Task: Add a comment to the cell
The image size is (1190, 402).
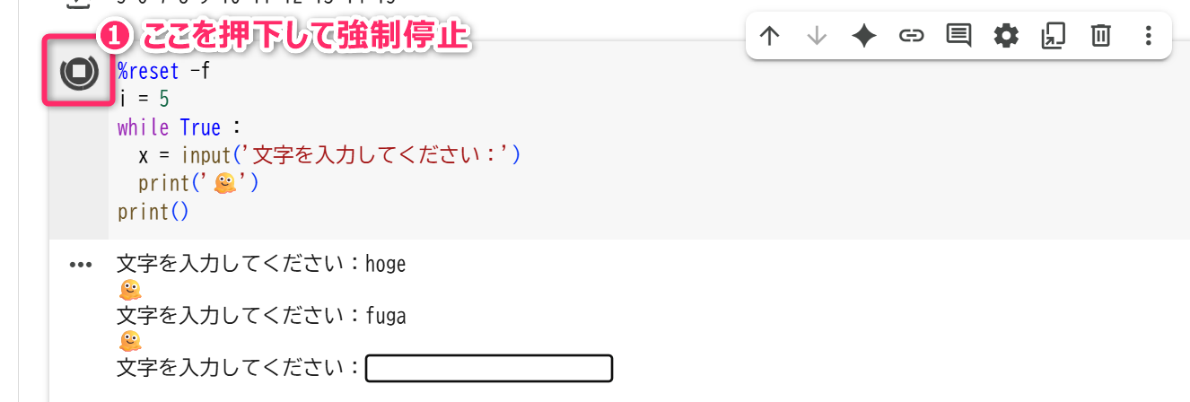Action: (958, 36)
